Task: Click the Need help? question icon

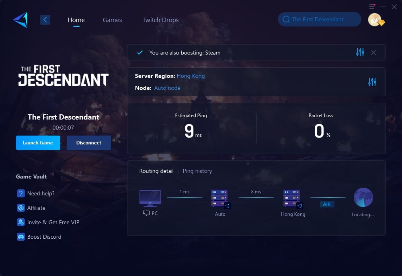Action: pos(21,193)
